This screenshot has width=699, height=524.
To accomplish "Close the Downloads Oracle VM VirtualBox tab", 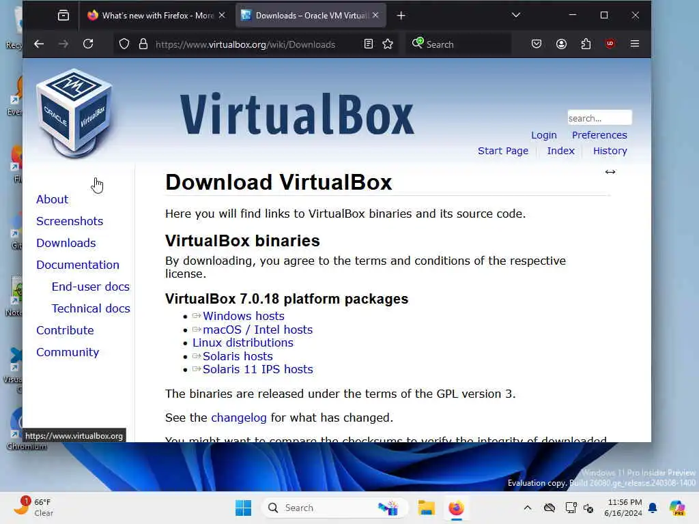I will (375, 15).
